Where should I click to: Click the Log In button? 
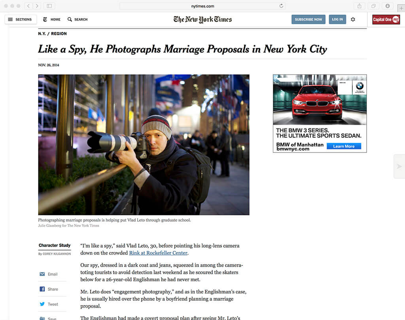pos(337,19)
